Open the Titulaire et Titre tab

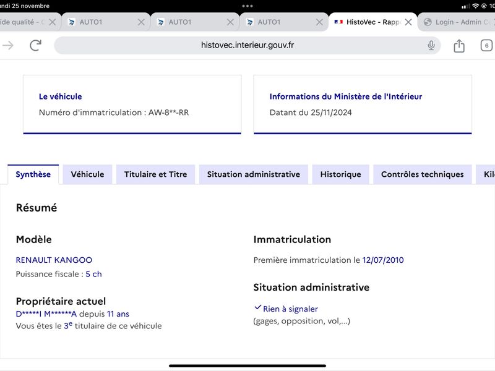click(156, 174)
